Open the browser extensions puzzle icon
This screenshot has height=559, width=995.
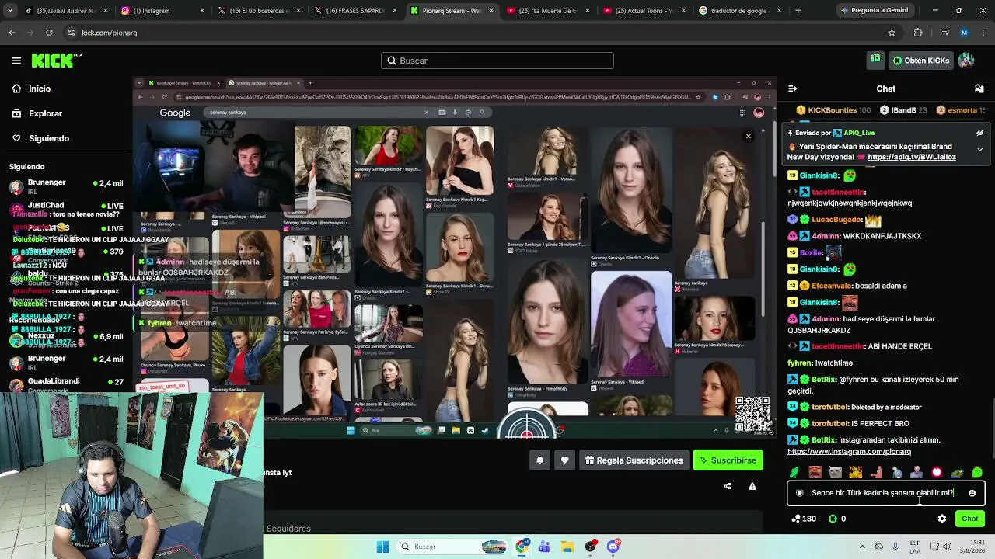click(x=918, y=33)
